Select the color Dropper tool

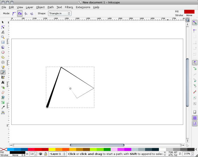coord(3,107)
